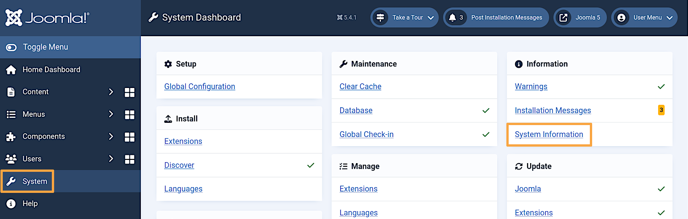The image size is (688, 219).
Task: Open Update Extensions link
Action: [534, 213]
